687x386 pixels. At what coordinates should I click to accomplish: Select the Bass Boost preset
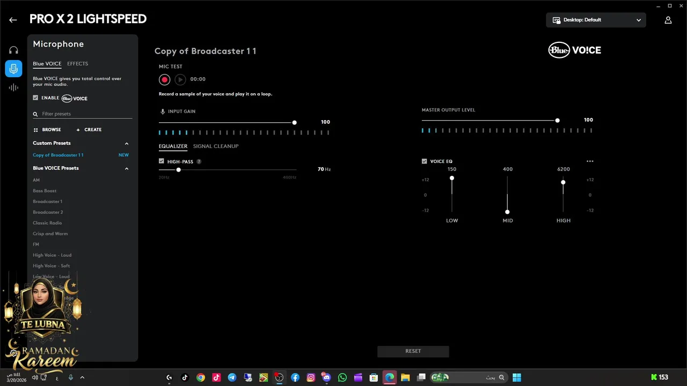[45, 191]
